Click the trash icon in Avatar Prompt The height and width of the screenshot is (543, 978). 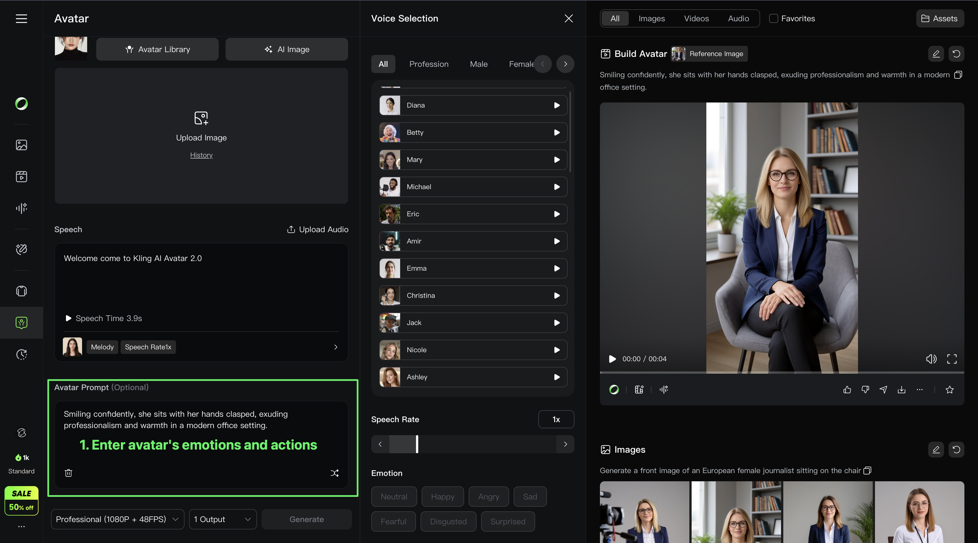pos(68,473)
